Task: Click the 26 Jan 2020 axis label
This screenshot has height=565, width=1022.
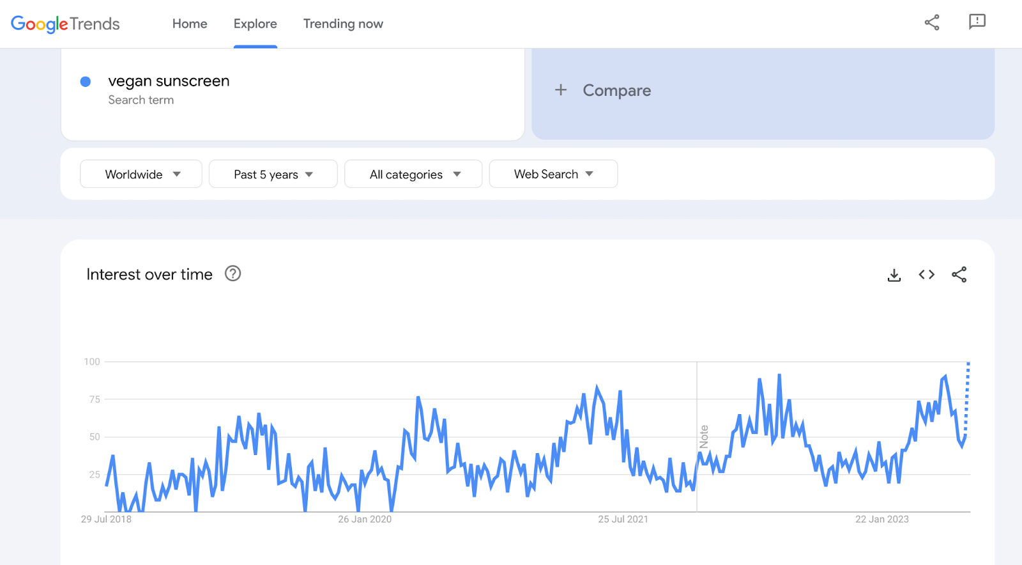Action: (x=365, y=520)
